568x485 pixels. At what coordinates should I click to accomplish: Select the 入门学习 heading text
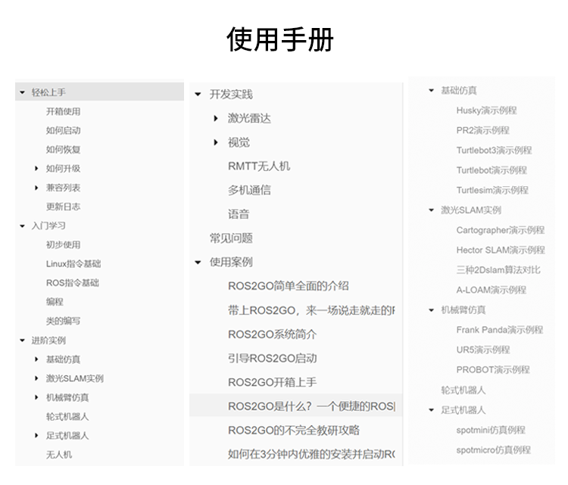(48, 226)
